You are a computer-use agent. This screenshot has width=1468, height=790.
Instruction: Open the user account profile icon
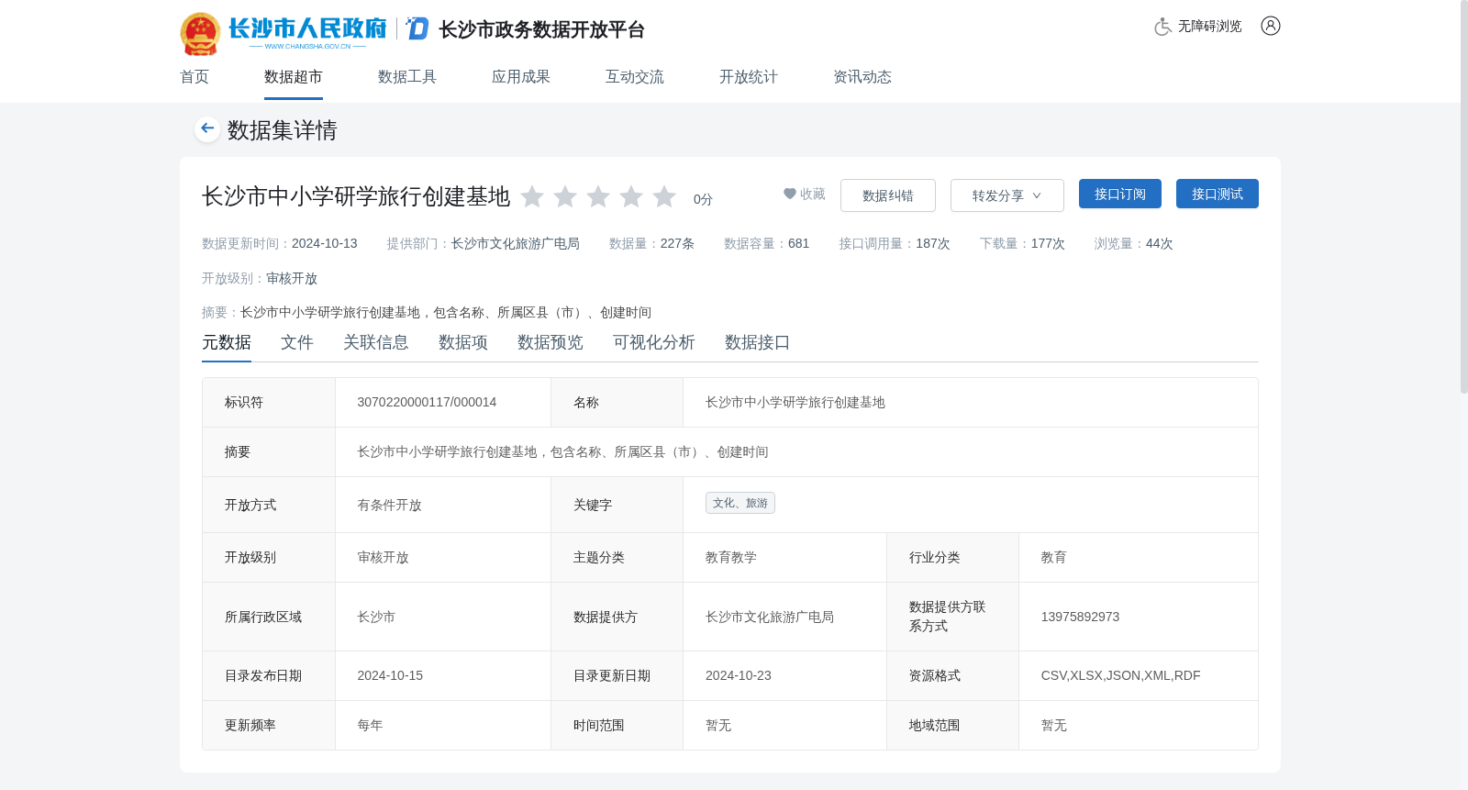pyautogui.click(x=1270, y=26)
